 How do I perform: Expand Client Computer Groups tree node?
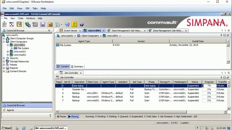pyautogui.click(x=4, y=39)
